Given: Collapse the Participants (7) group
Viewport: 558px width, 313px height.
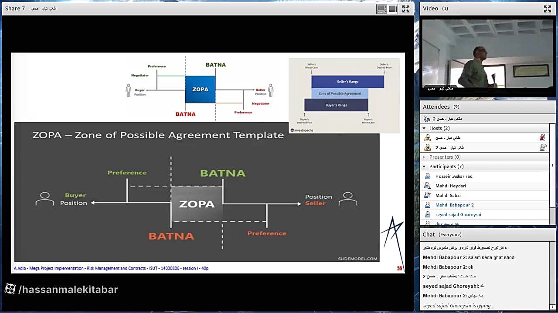Looking at the screenshot, I should (424, 166).
